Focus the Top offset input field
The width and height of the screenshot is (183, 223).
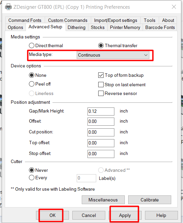click(101, 143)
